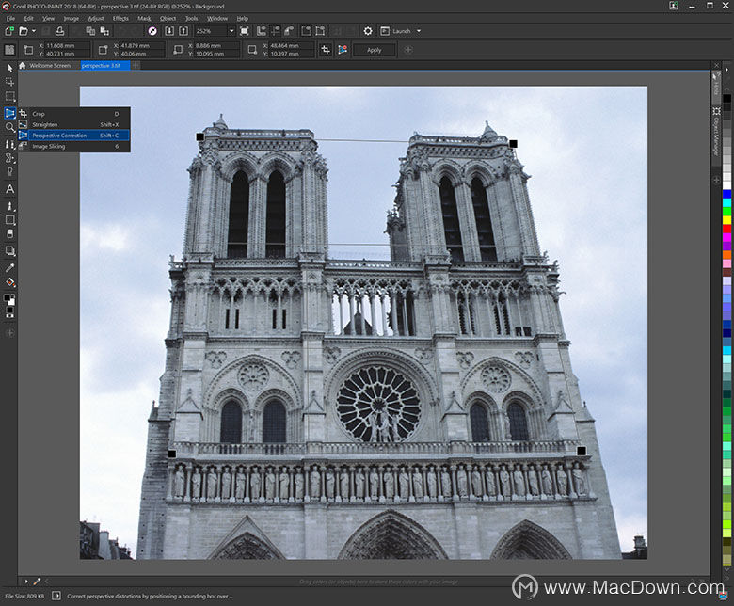
Task: Select the Paint brush tool
Action: click(9, 206)
